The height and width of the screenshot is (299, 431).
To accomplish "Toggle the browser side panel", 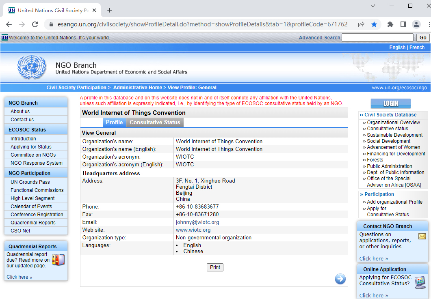I will (x=403, y=24).
